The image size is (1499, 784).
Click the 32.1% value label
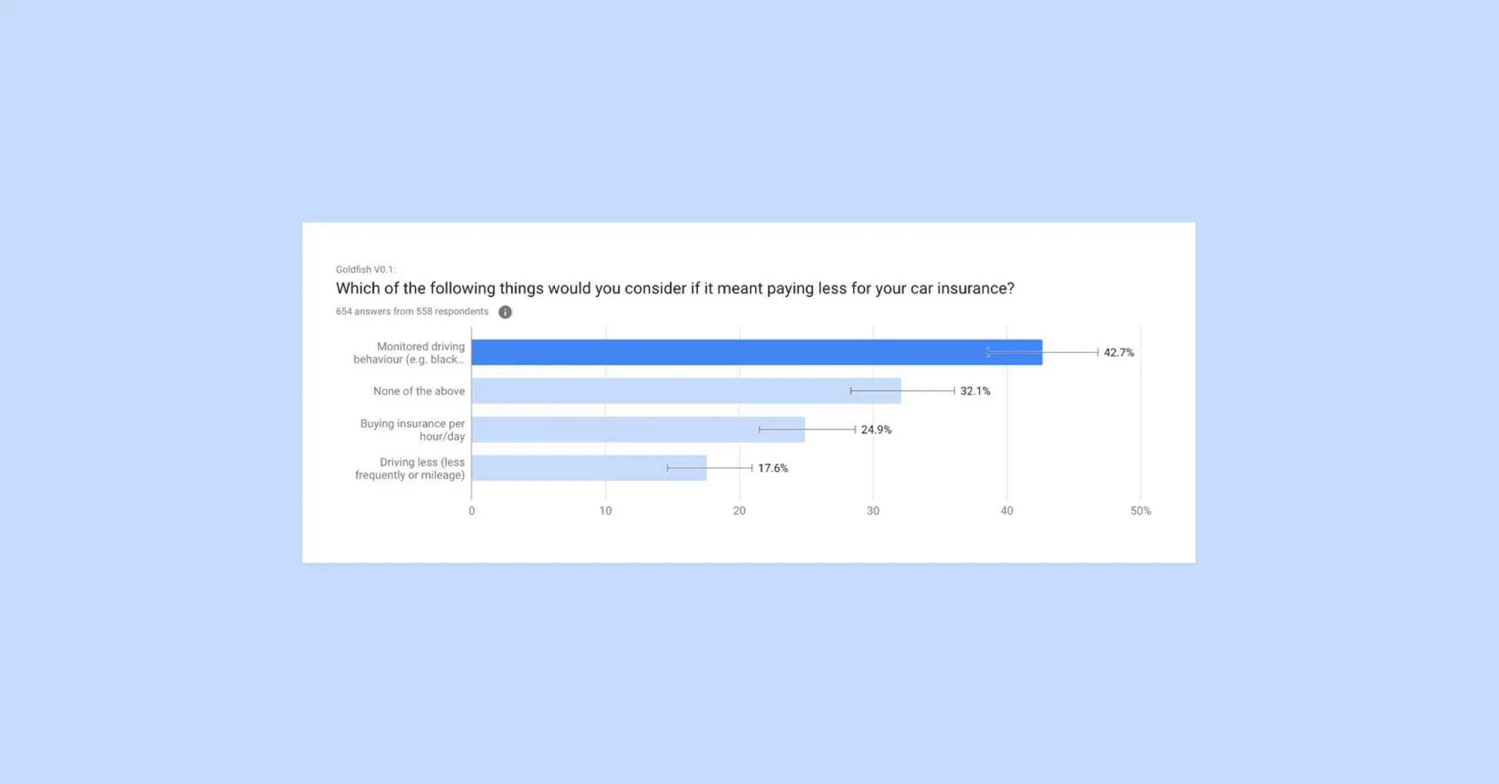[x=975, y=391]
